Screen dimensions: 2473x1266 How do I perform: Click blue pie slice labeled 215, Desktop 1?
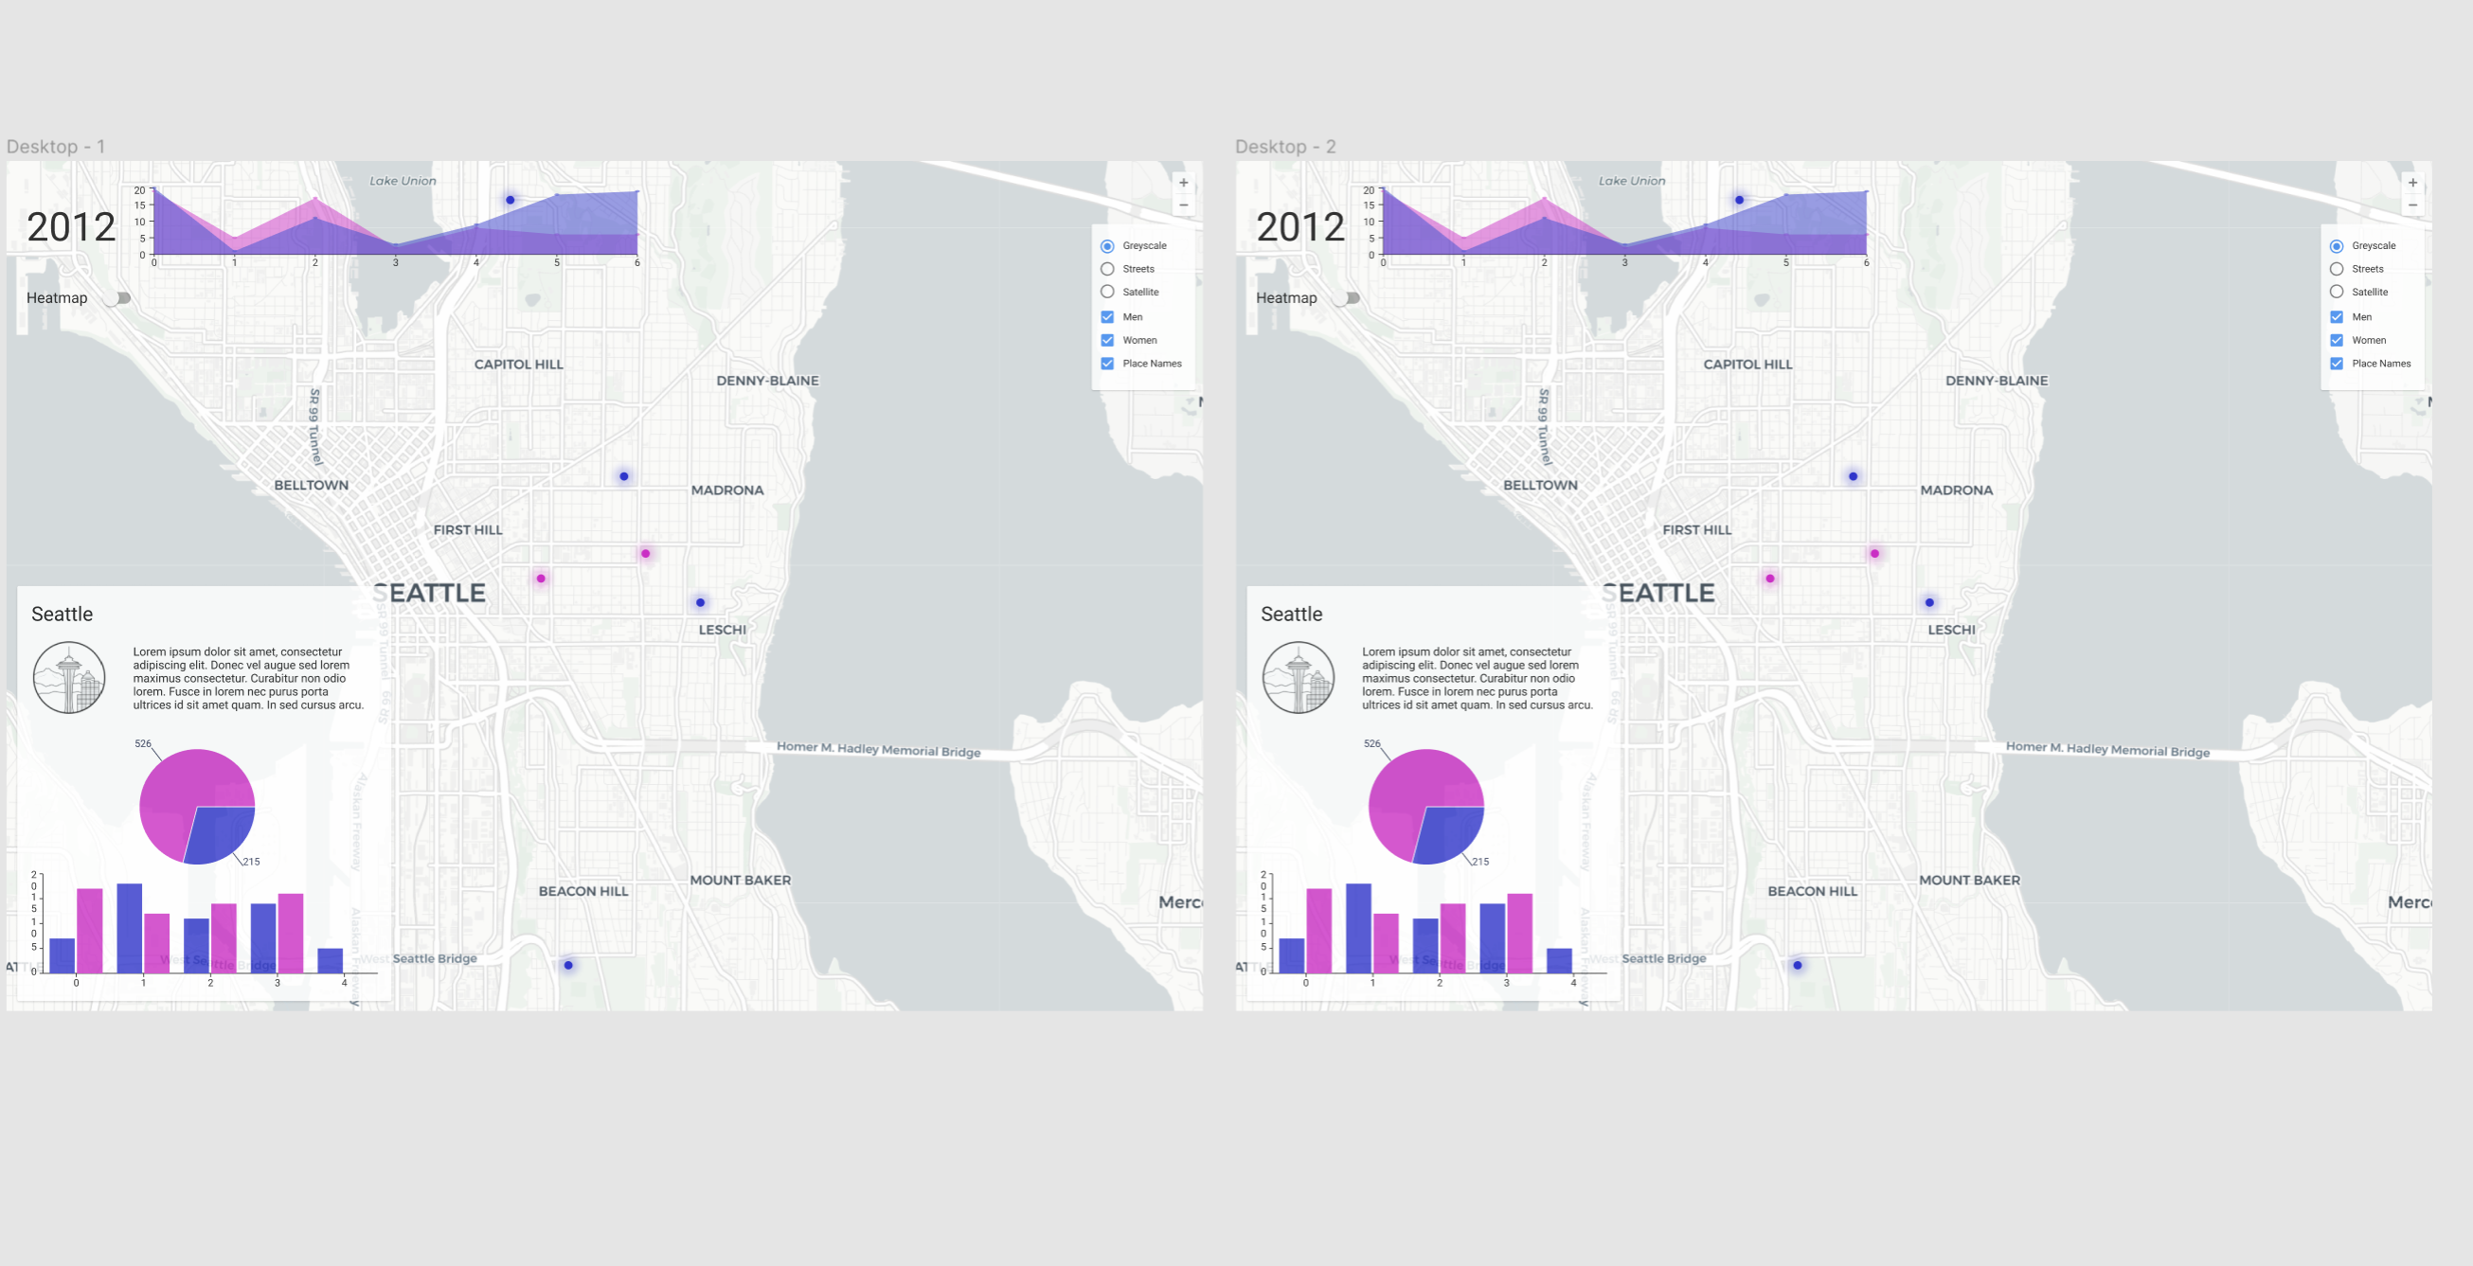pos(221,833)
